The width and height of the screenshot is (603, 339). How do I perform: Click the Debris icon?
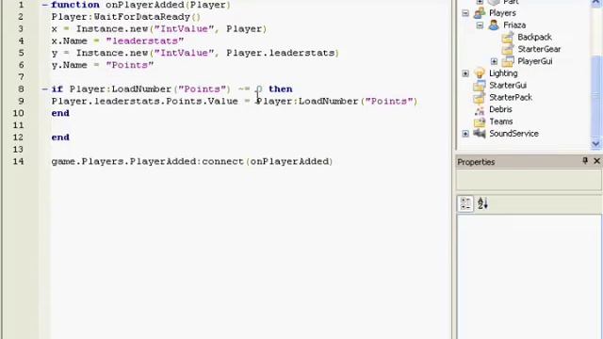coord(480,110)
